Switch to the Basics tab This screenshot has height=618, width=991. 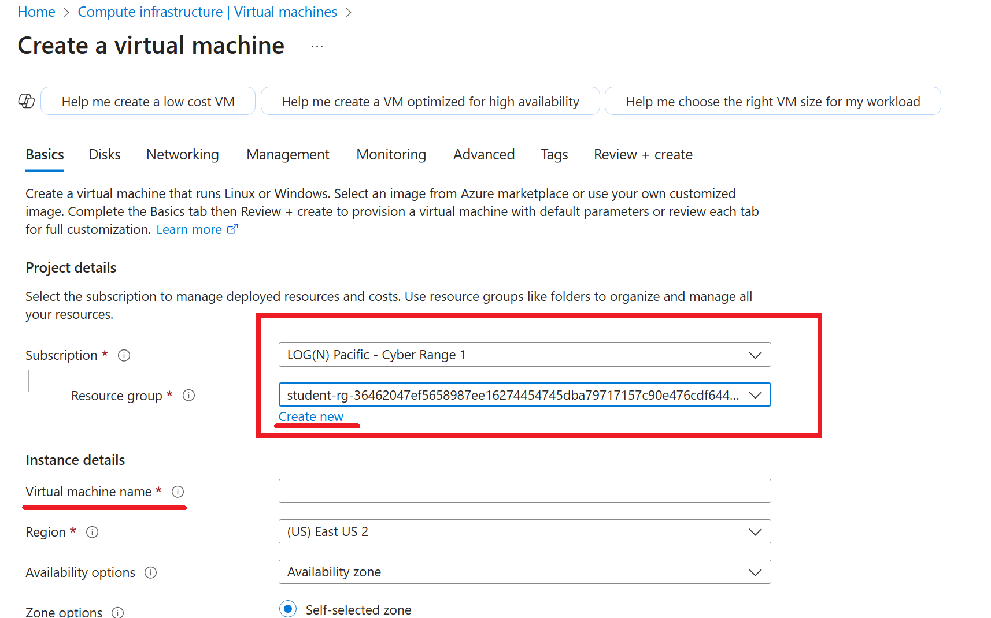point(45,155)
